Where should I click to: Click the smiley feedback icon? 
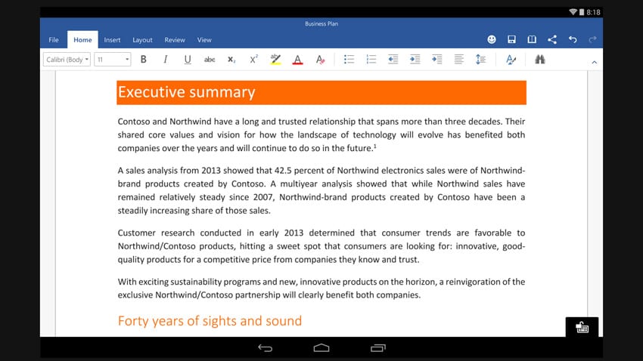[491, 39]
